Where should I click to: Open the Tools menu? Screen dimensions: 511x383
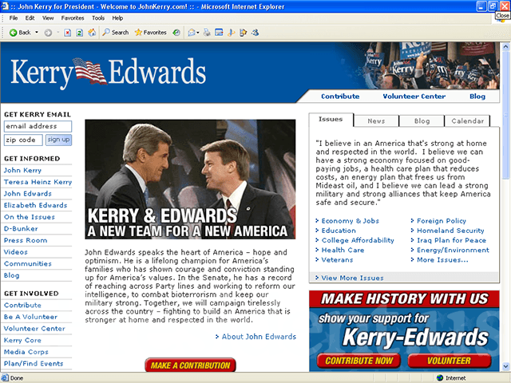pyautogui.click(x=98, y=18)
